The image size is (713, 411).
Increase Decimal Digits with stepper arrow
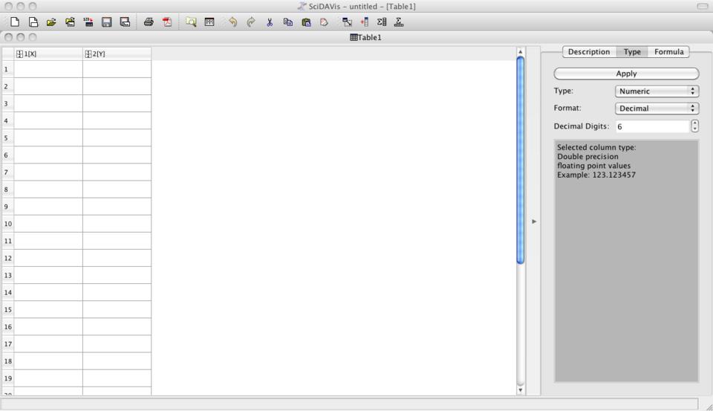pos(694,123)
